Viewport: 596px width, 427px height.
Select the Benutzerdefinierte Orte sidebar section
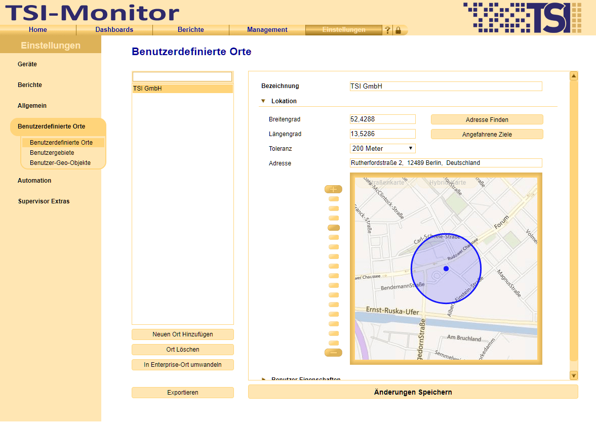[58, 126]
